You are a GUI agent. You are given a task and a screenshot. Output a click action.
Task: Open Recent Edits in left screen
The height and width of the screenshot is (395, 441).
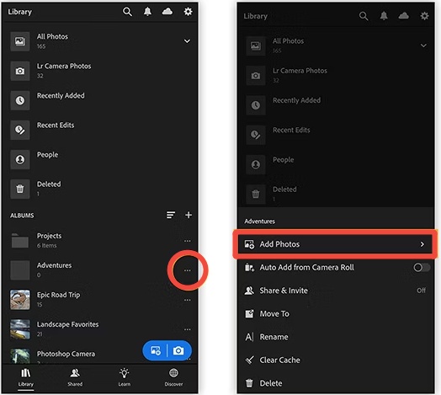click(x=100, y=130)
